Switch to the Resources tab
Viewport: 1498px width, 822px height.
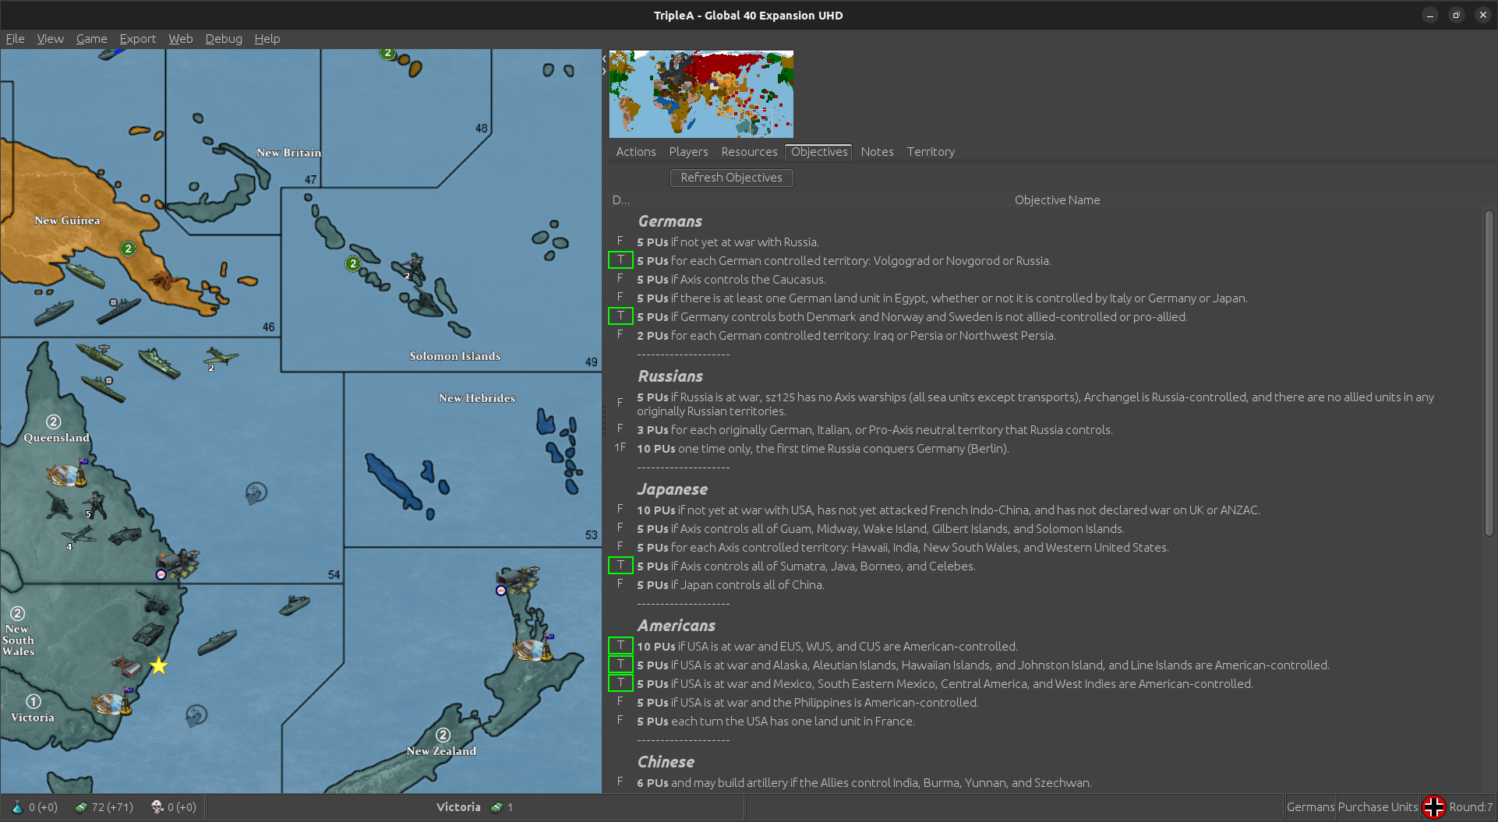pos(749,152)
